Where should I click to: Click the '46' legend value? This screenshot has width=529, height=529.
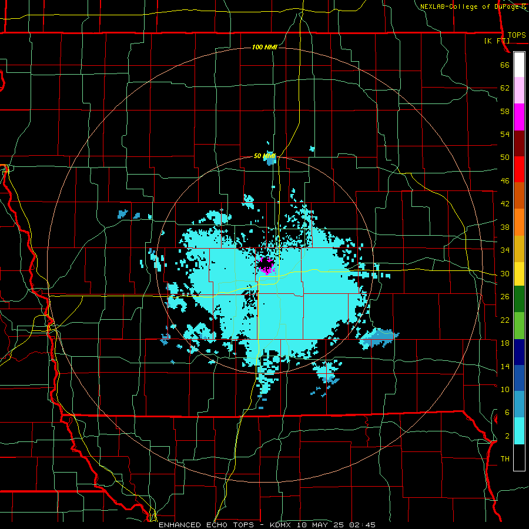(x=505, y=181)
